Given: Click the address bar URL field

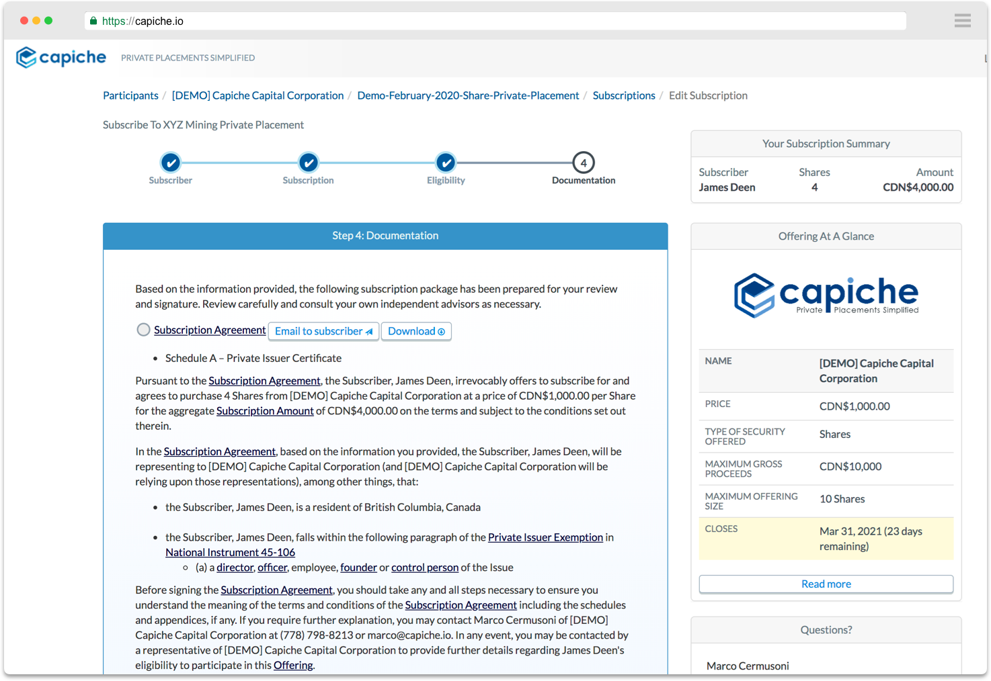Looking at the screenshot, I should [495, 21].
